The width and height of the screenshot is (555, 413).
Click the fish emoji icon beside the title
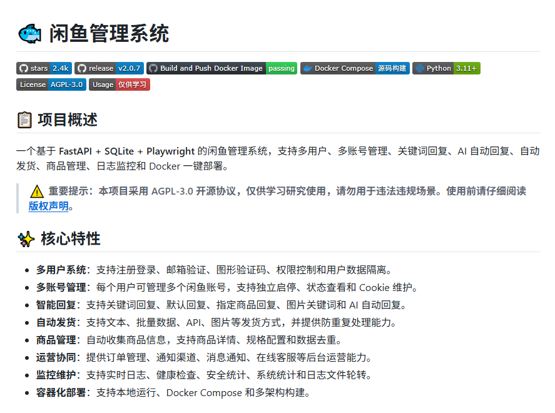coord(30,34)
